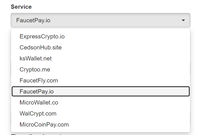
Task: Pick the service ending in .site
Action: [x=41, y=47]
